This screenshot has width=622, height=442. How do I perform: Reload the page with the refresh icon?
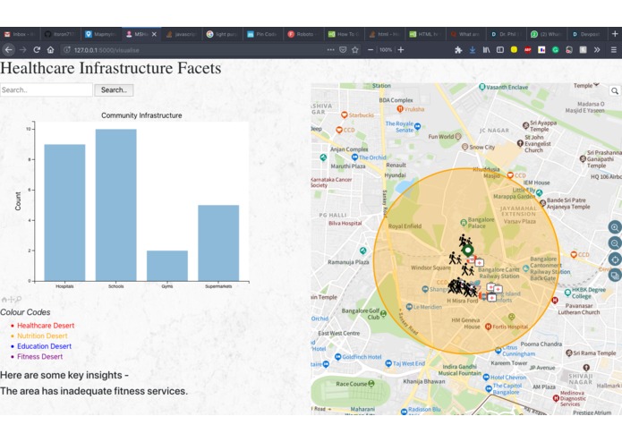point(37,50)
